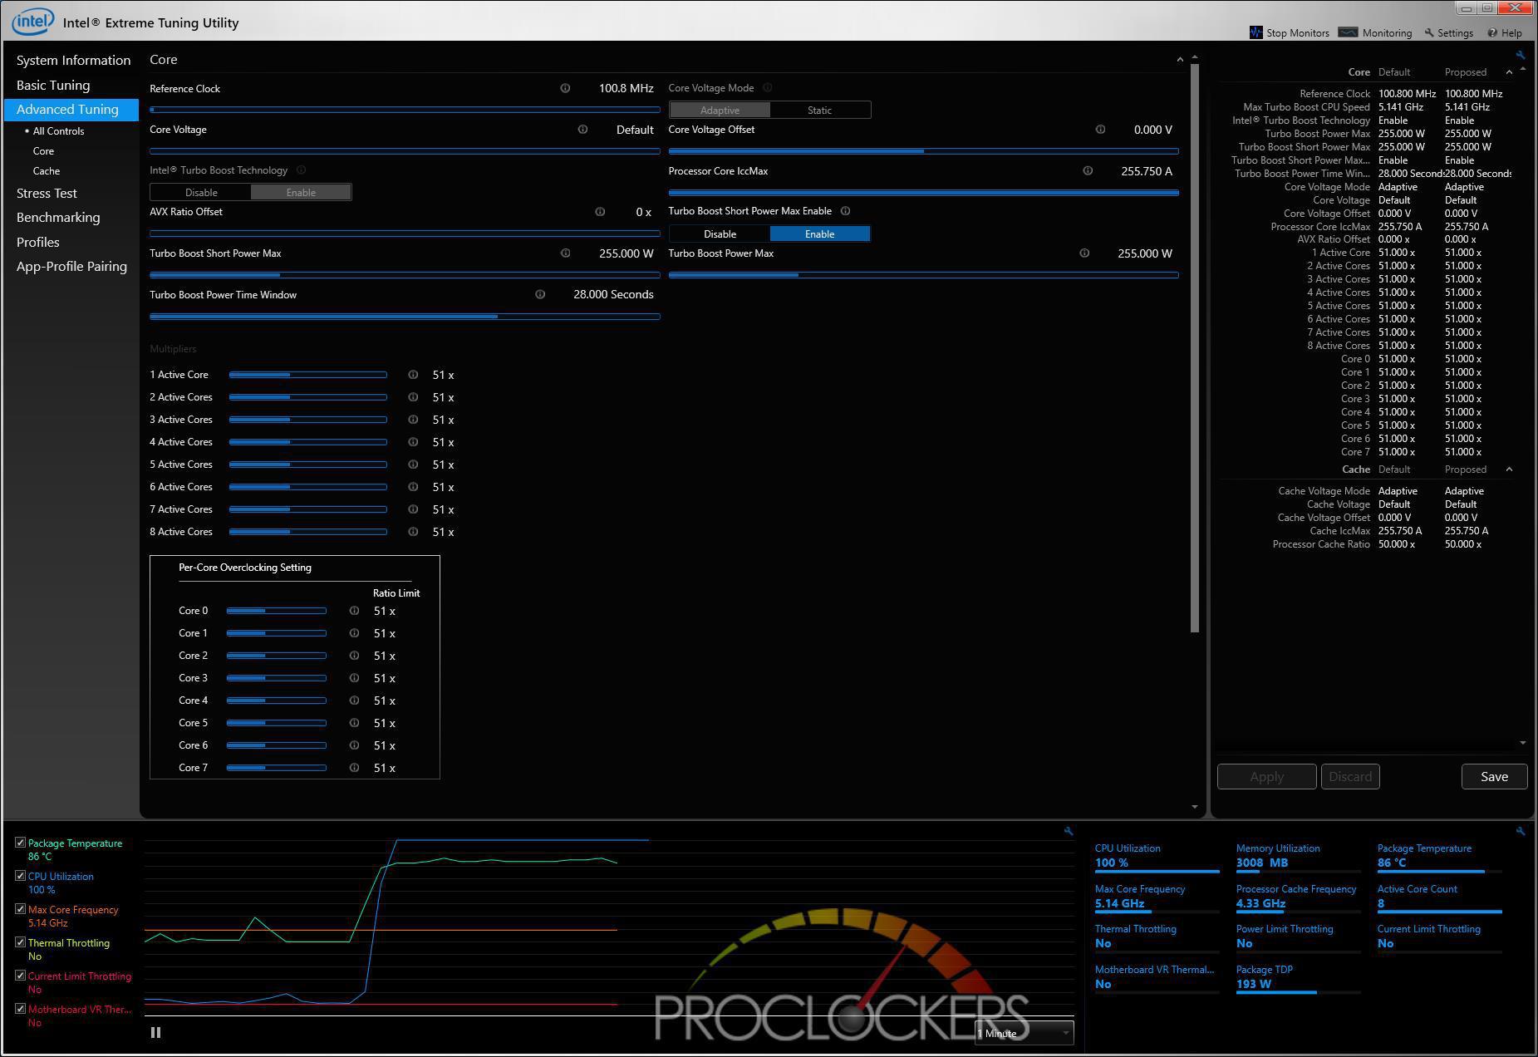Open App-Profile Pairing page
This screenshot has height=1057, width=1538.
click(x=71, y=267)
